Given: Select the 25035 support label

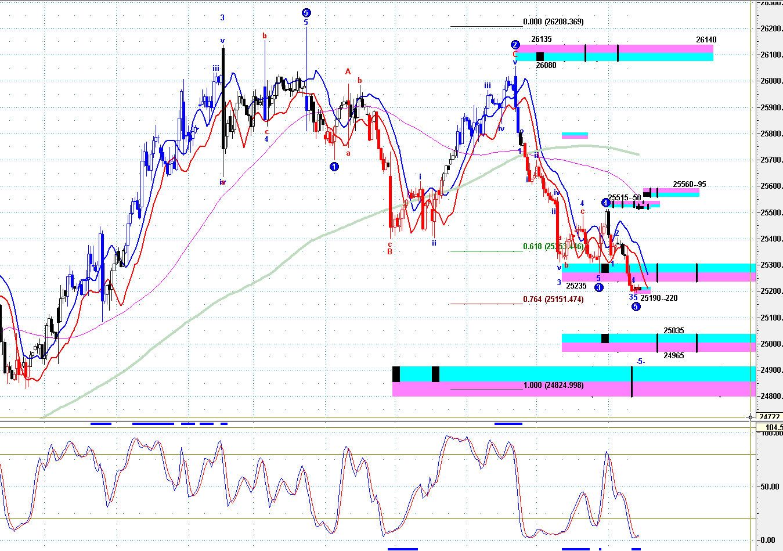Looking at the screenshot, I should click(x=674, y=331).
